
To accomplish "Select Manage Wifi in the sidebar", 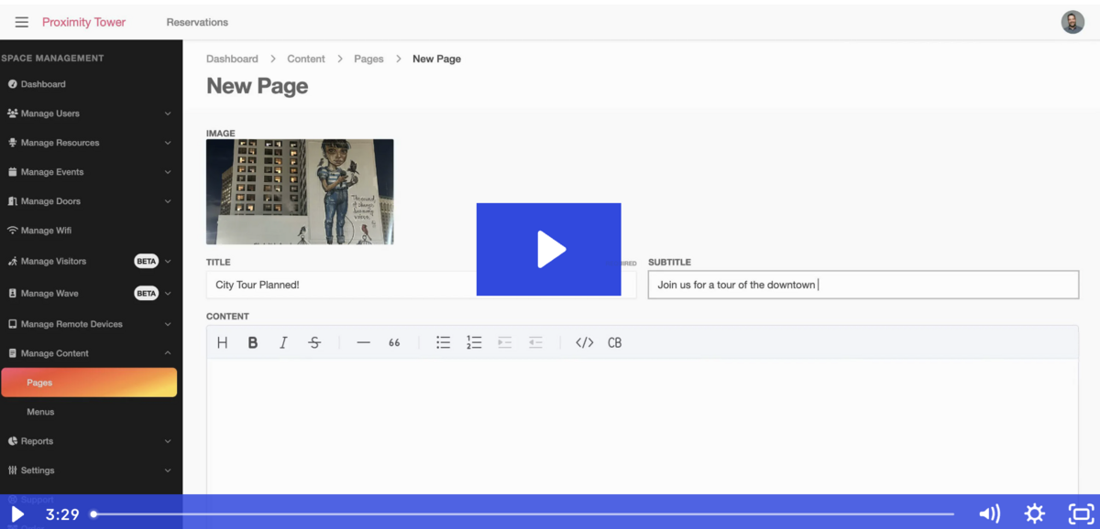I will 46,231.
